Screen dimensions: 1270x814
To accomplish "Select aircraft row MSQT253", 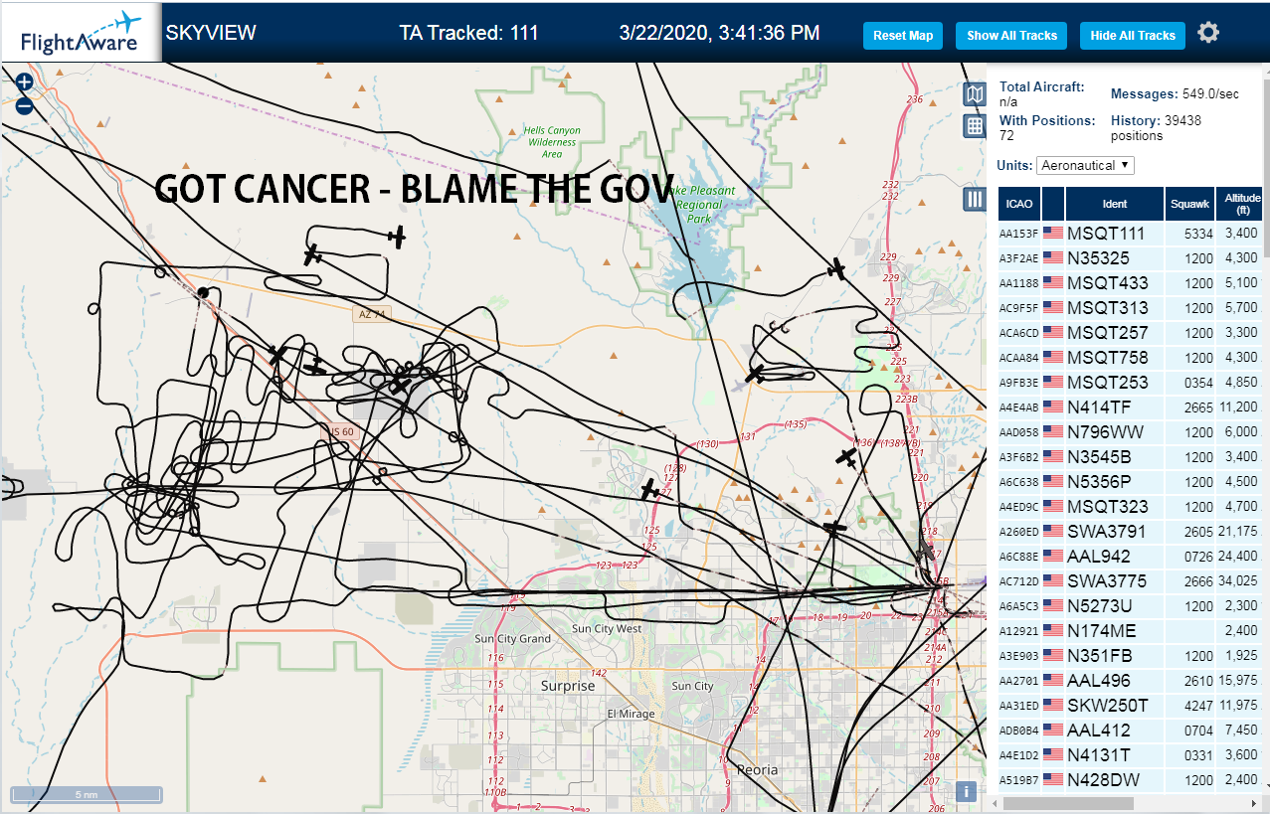I will point(1131,383).
